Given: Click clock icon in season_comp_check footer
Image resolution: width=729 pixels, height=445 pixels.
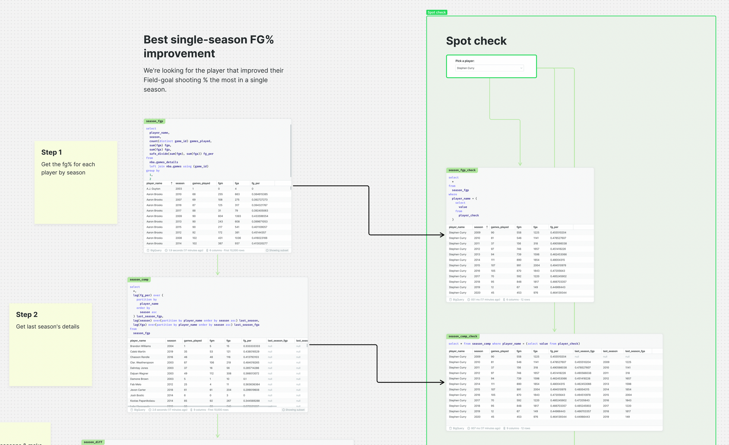Looking at the screenshot, I should 469,428.
